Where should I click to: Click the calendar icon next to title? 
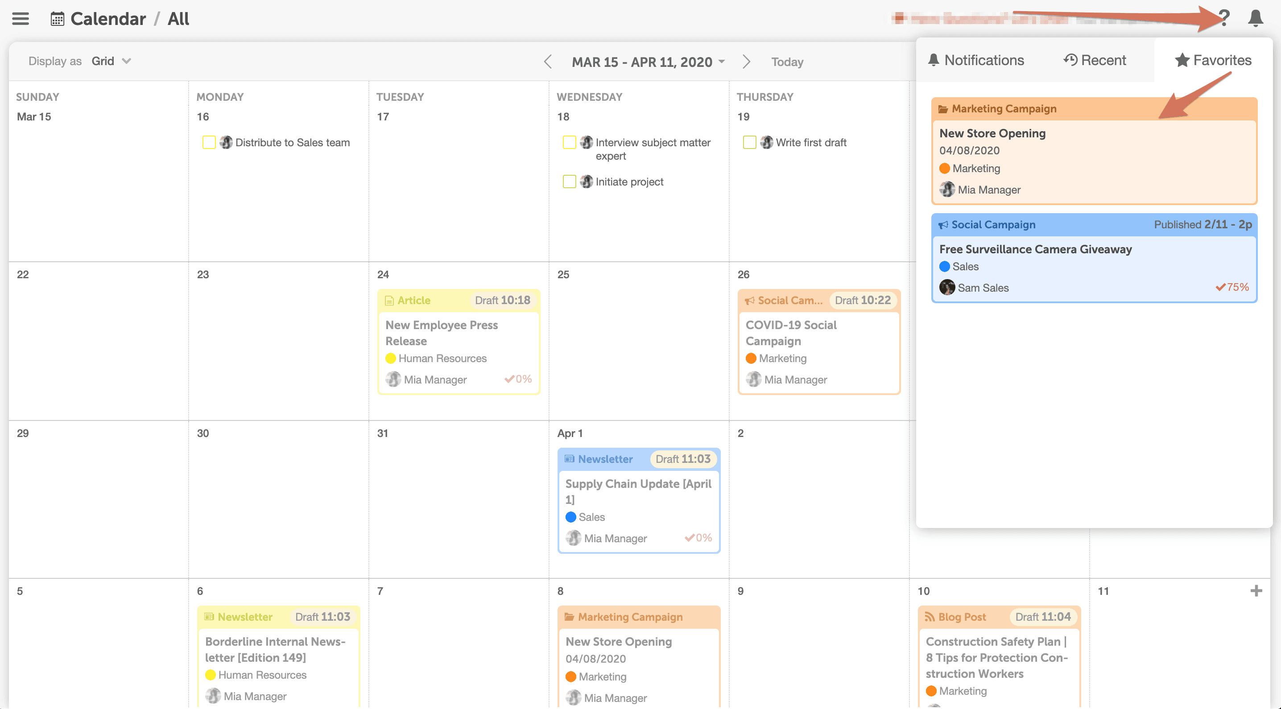(58, 19)
